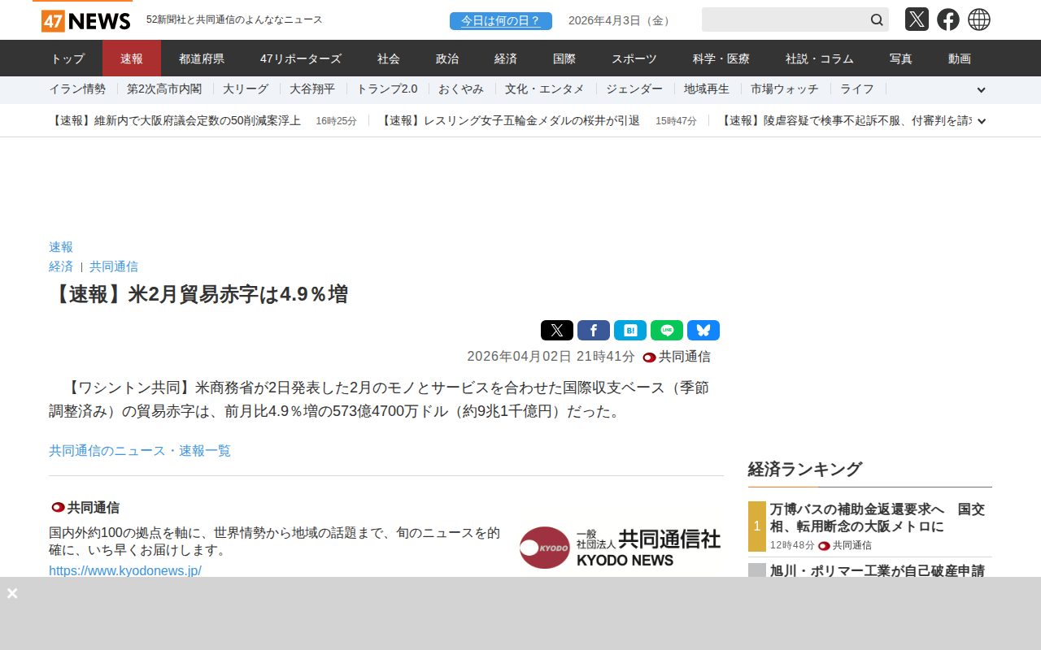The height and width of the screenshot is (650, 1041).
Task: Click the search magnifier icon
Action: tap(877, 19)
